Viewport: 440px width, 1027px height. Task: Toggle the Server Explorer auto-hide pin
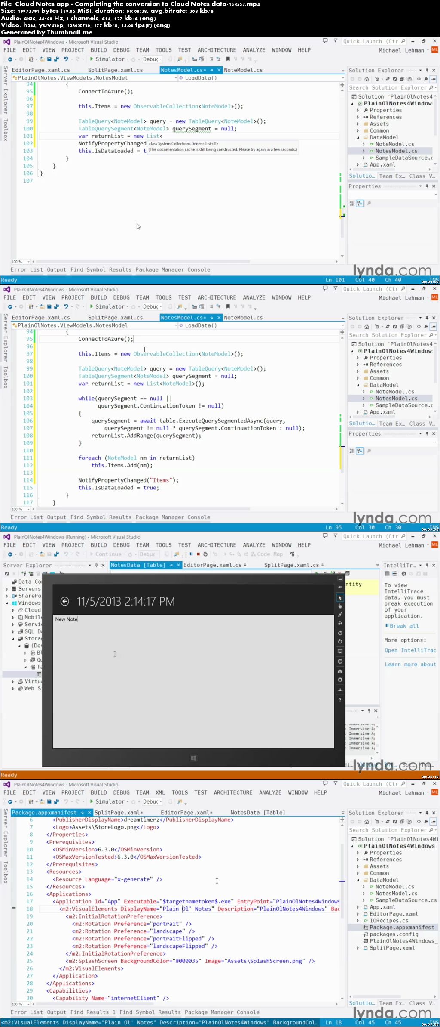point(96,565)
